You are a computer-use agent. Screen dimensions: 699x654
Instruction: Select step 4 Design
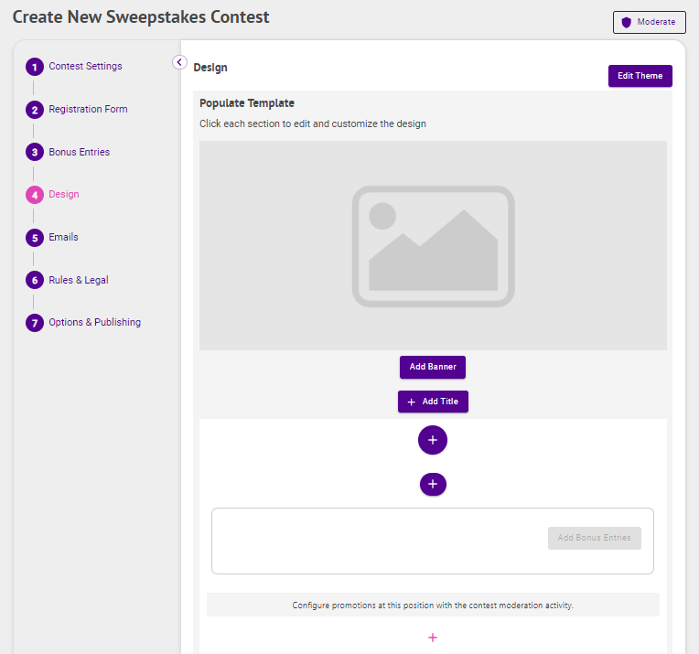coord(64,194)
